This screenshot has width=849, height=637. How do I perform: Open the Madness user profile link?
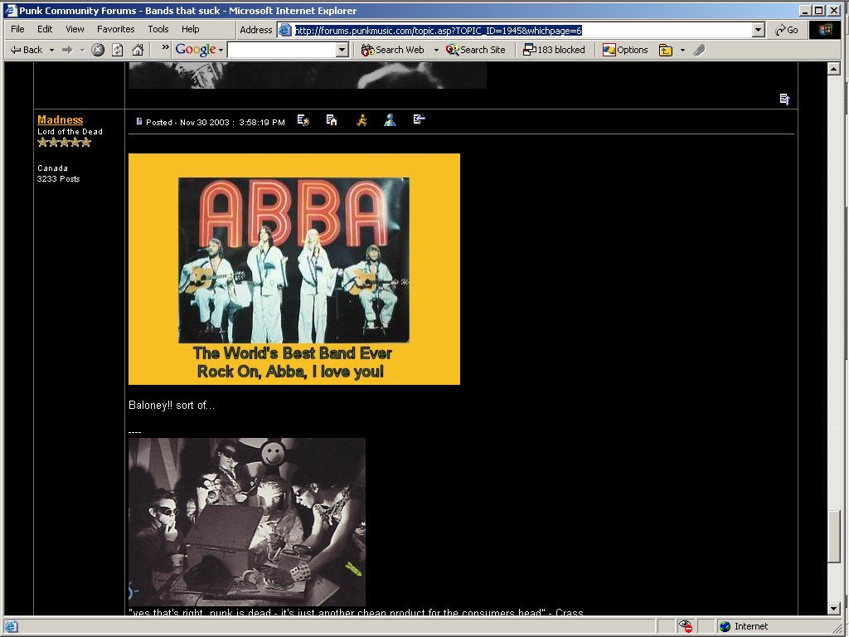tap(60, 119)
